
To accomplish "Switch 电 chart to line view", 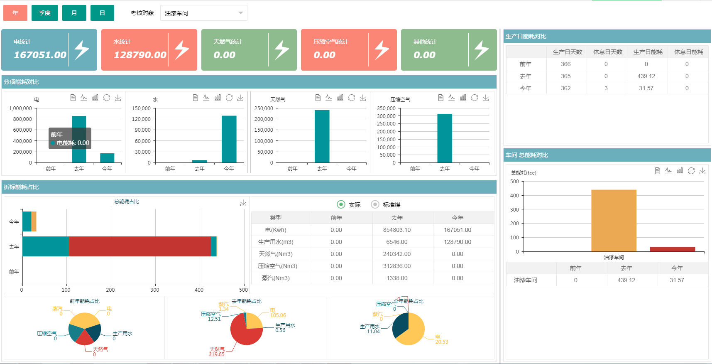I will (x=84, y=98).
